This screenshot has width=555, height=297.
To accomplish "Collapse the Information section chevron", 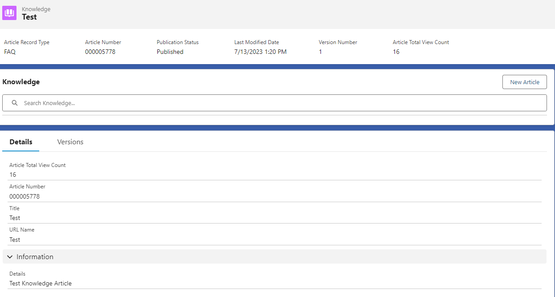I will point(10,257).
